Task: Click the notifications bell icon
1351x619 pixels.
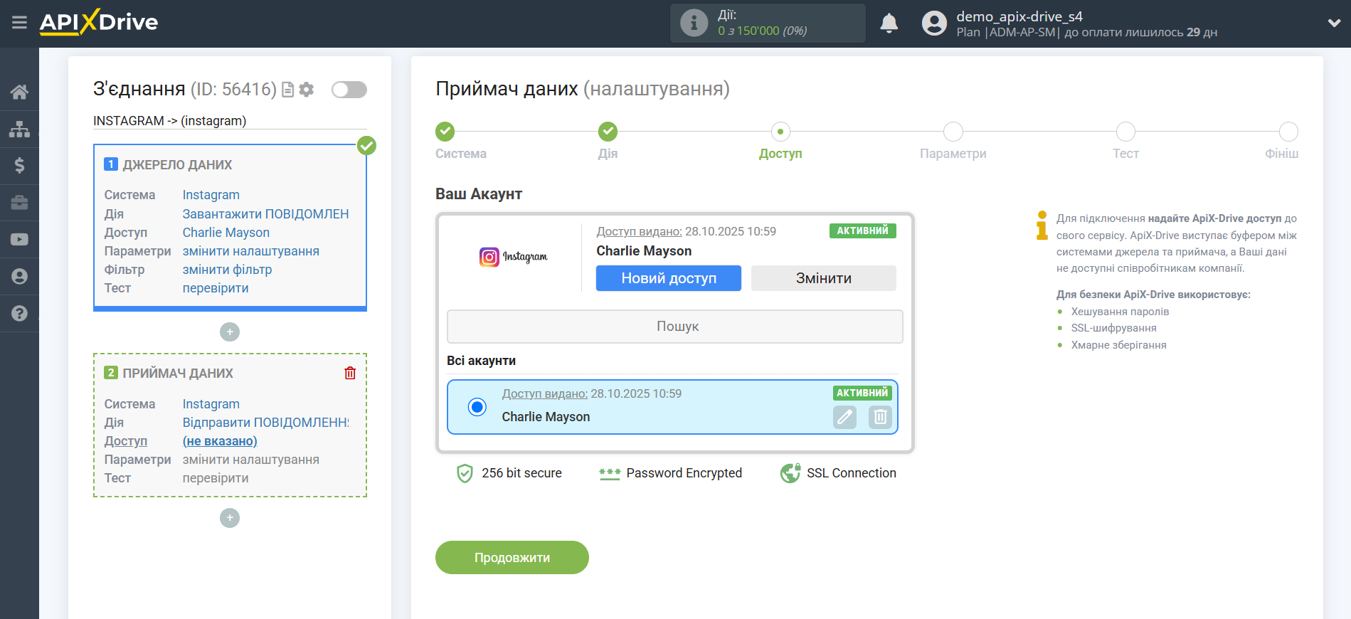Action: point(889,23)
